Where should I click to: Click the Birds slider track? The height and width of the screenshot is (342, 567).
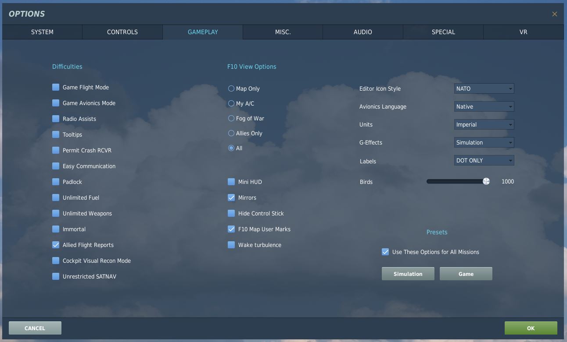coord(458,181)
